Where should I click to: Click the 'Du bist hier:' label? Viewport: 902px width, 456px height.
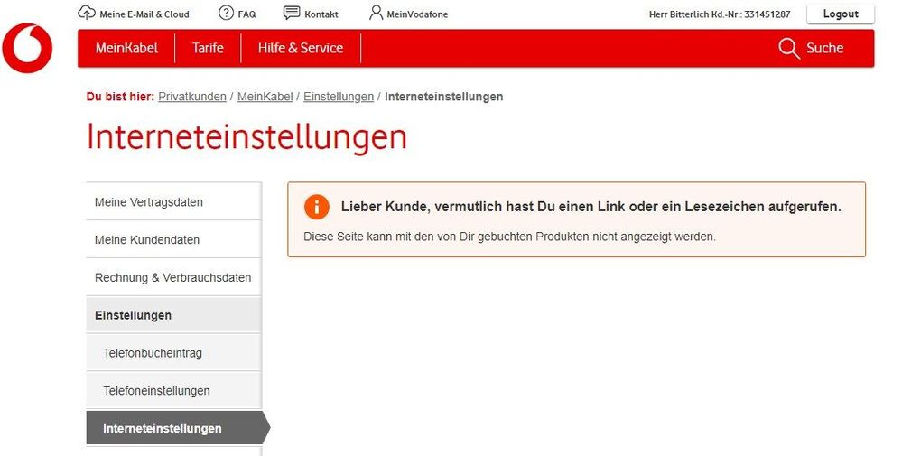(x=120, y=97)
